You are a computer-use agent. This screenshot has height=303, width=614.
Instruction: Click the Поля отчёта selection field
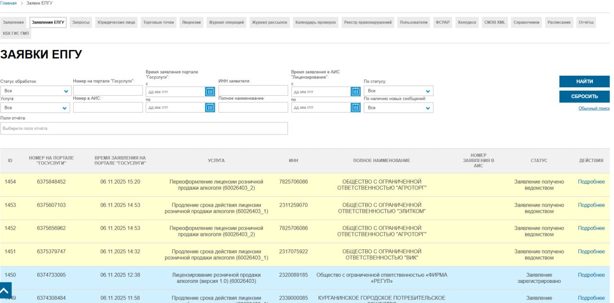144,128
